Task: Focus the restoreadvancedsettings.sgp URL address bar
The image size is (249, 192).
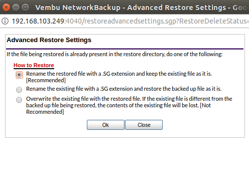Action: pyautogui.click(x=130, y=21)
